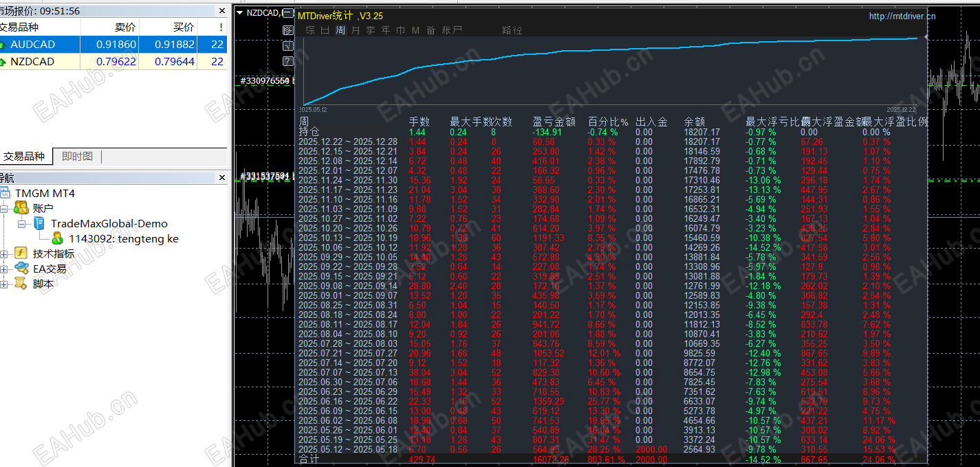Image resolution: width=980 pixels, height=467 pixels.
Task: Click the 脚本 scripts scroll icon
Action: click(x=21, y=284)
